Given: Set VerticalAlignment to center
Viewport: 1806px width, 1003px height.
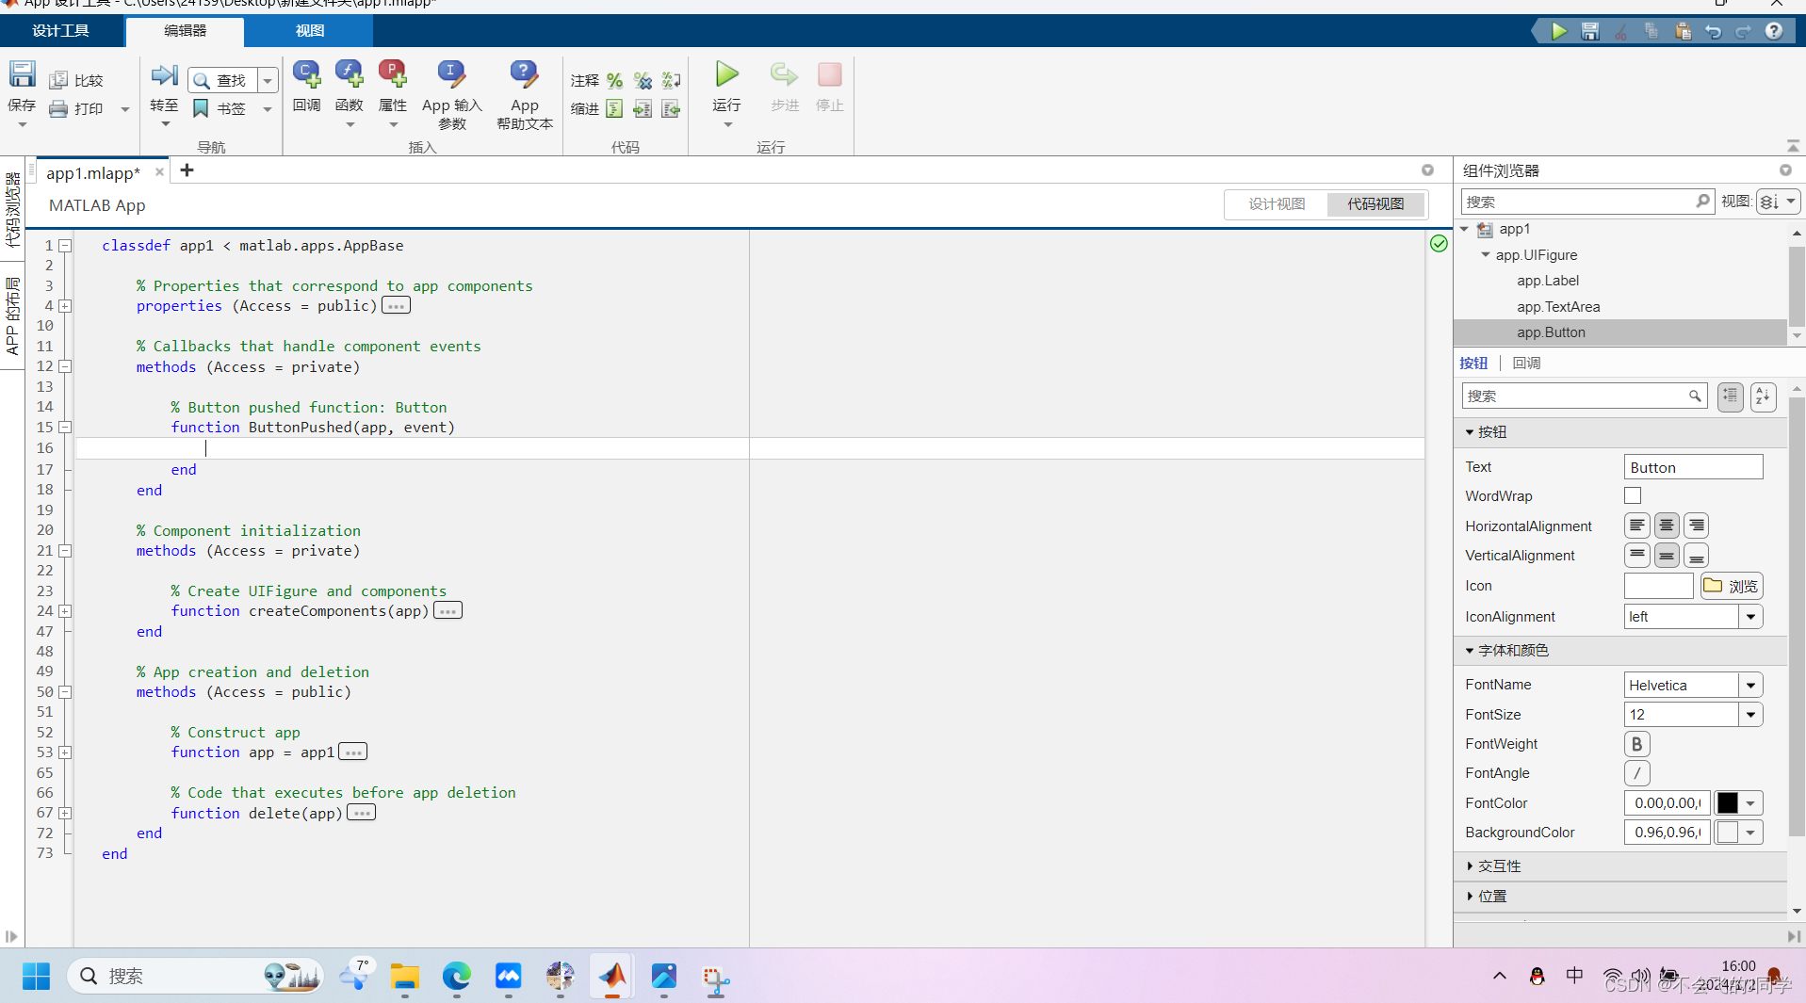Looking at the screenshot, I should (1667, 556).
